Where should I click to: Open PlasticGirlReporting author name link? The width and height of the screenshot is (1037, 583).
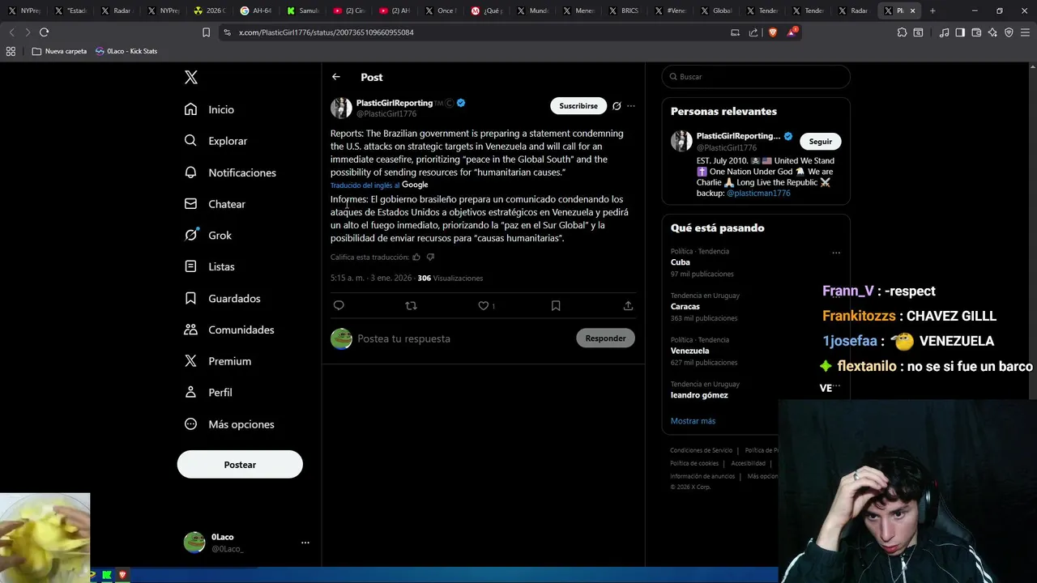click(395, 103)
